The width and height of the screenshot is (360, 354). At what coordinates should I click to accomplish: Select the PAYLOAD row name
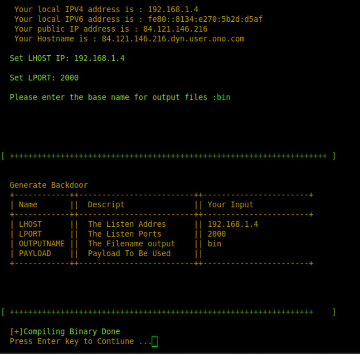(x=35, y=254)
